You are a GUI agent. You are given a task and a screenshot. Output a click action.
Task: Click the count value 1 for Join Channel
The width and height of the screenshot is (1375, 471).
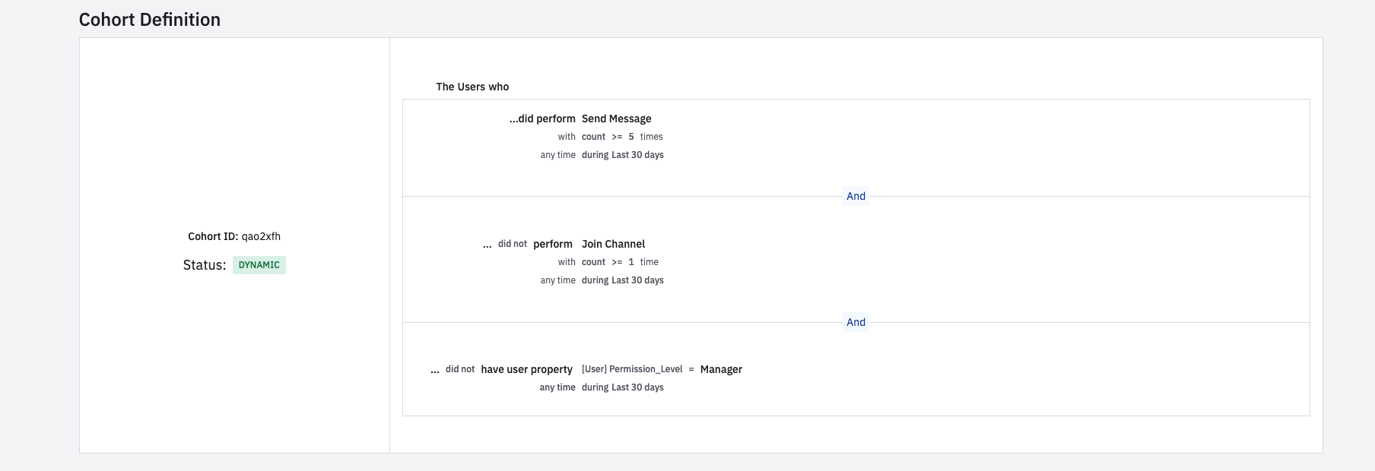tap(631, 262)
